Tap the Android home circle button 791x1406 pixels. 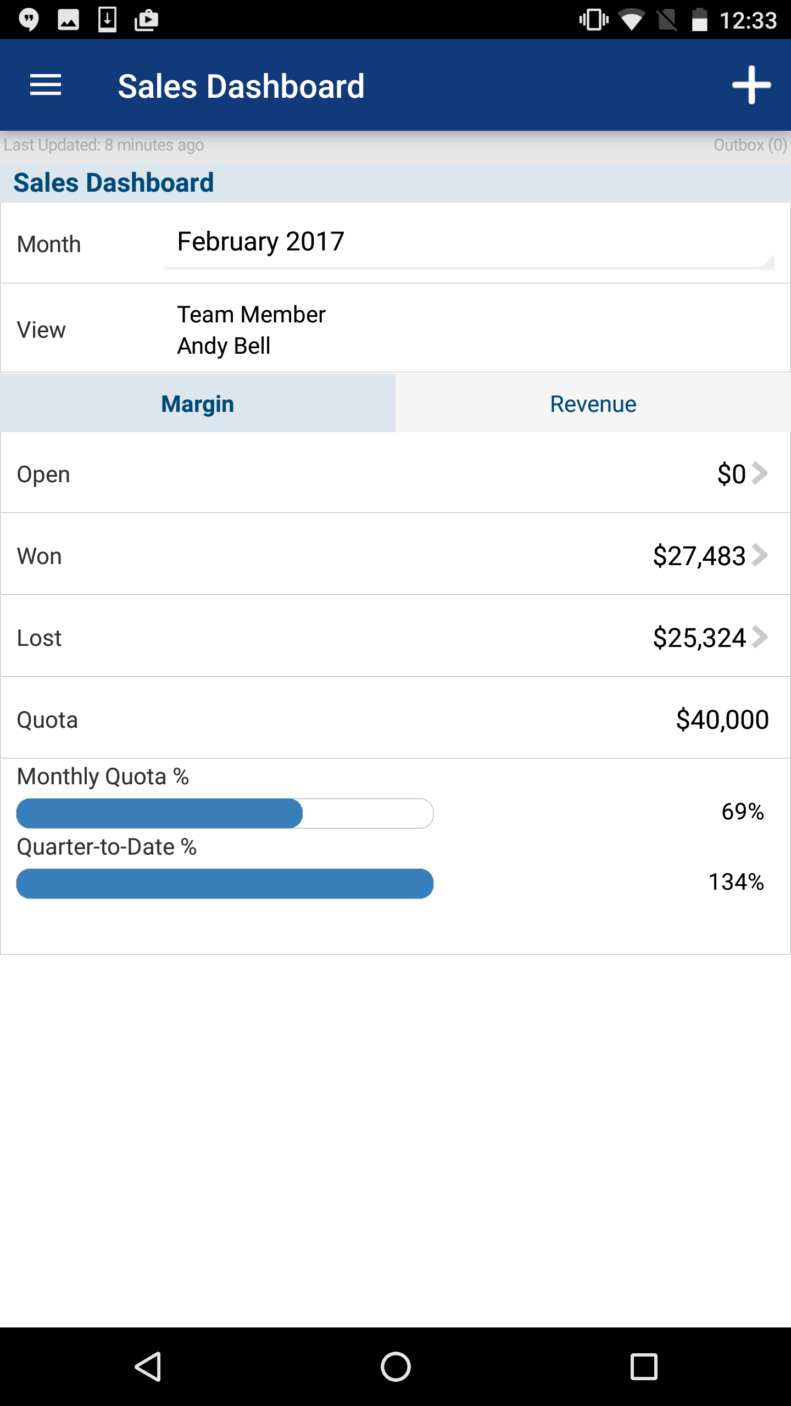point(396,1366)
